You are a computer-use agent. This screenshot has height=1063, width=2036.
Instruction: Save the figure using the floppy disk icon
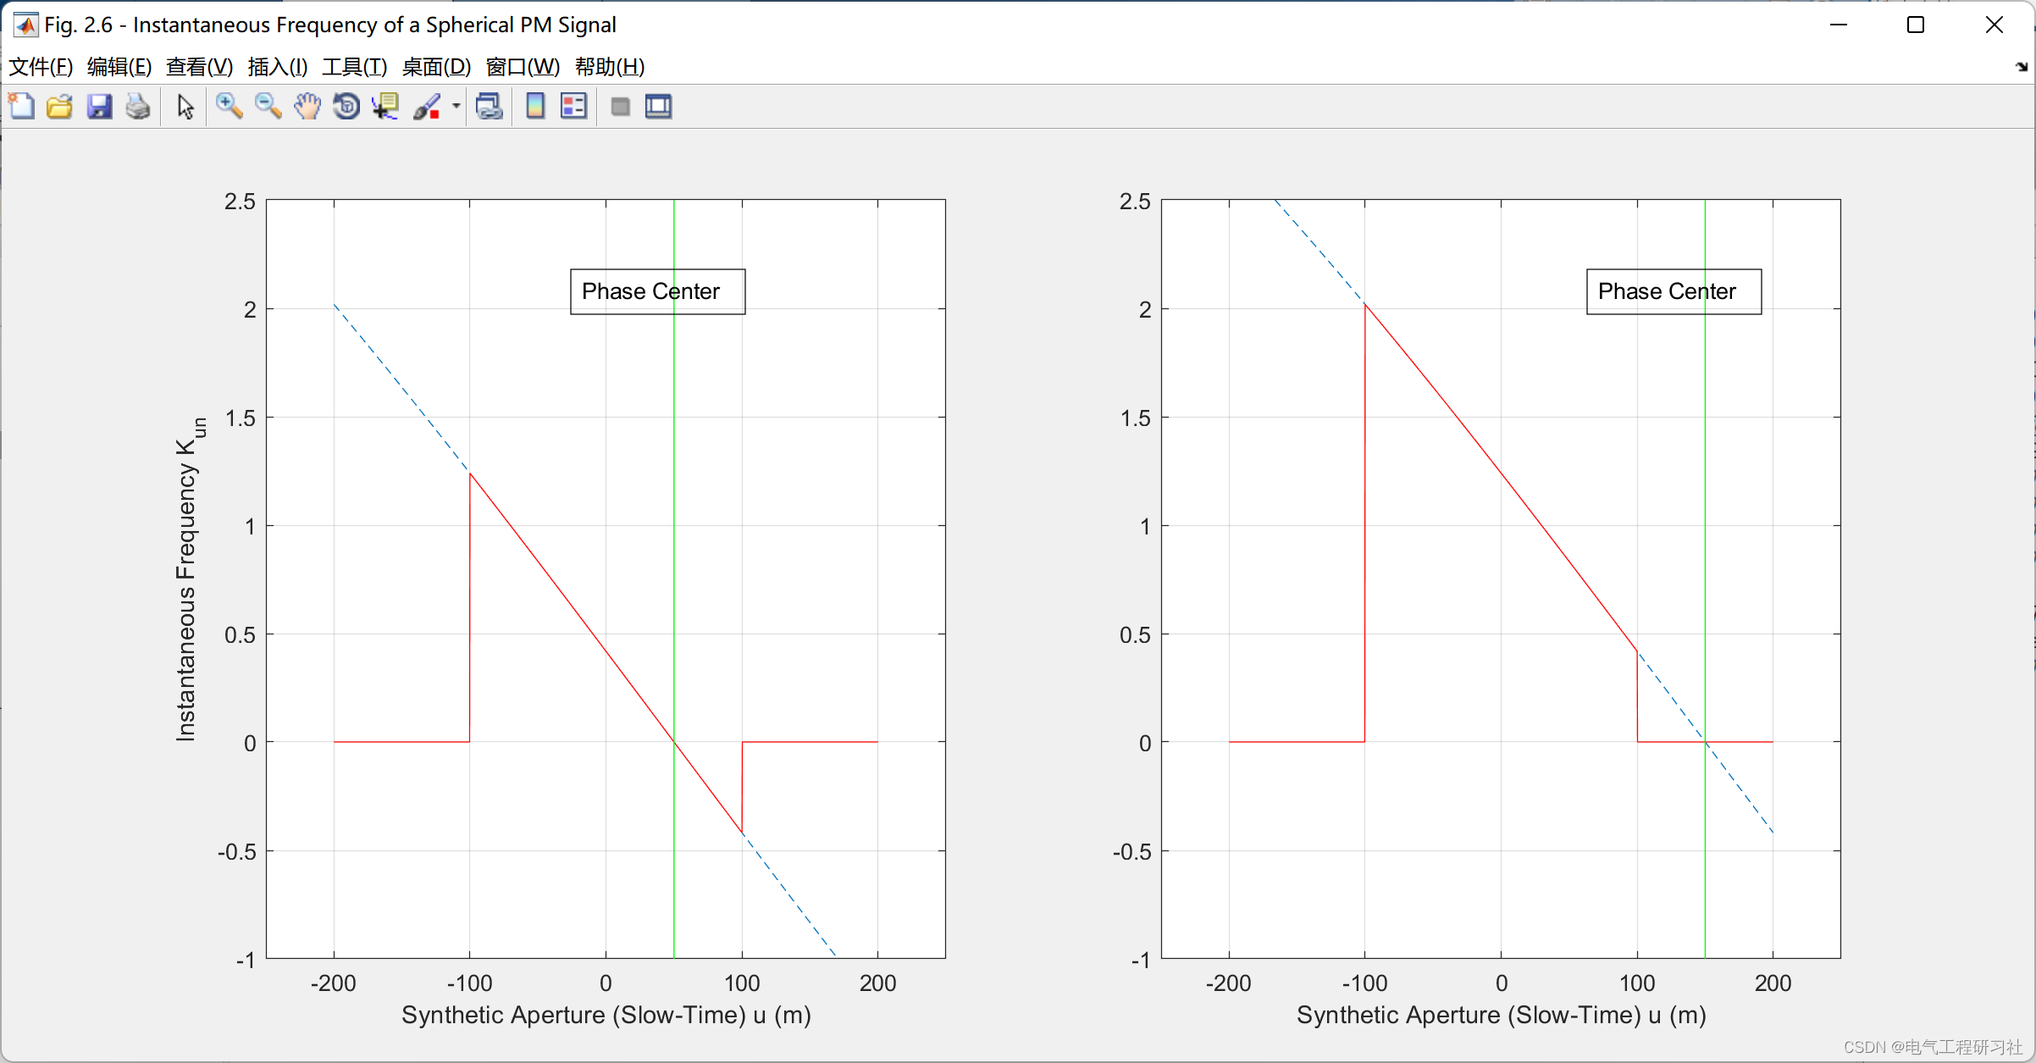click(x=99, y=107)
